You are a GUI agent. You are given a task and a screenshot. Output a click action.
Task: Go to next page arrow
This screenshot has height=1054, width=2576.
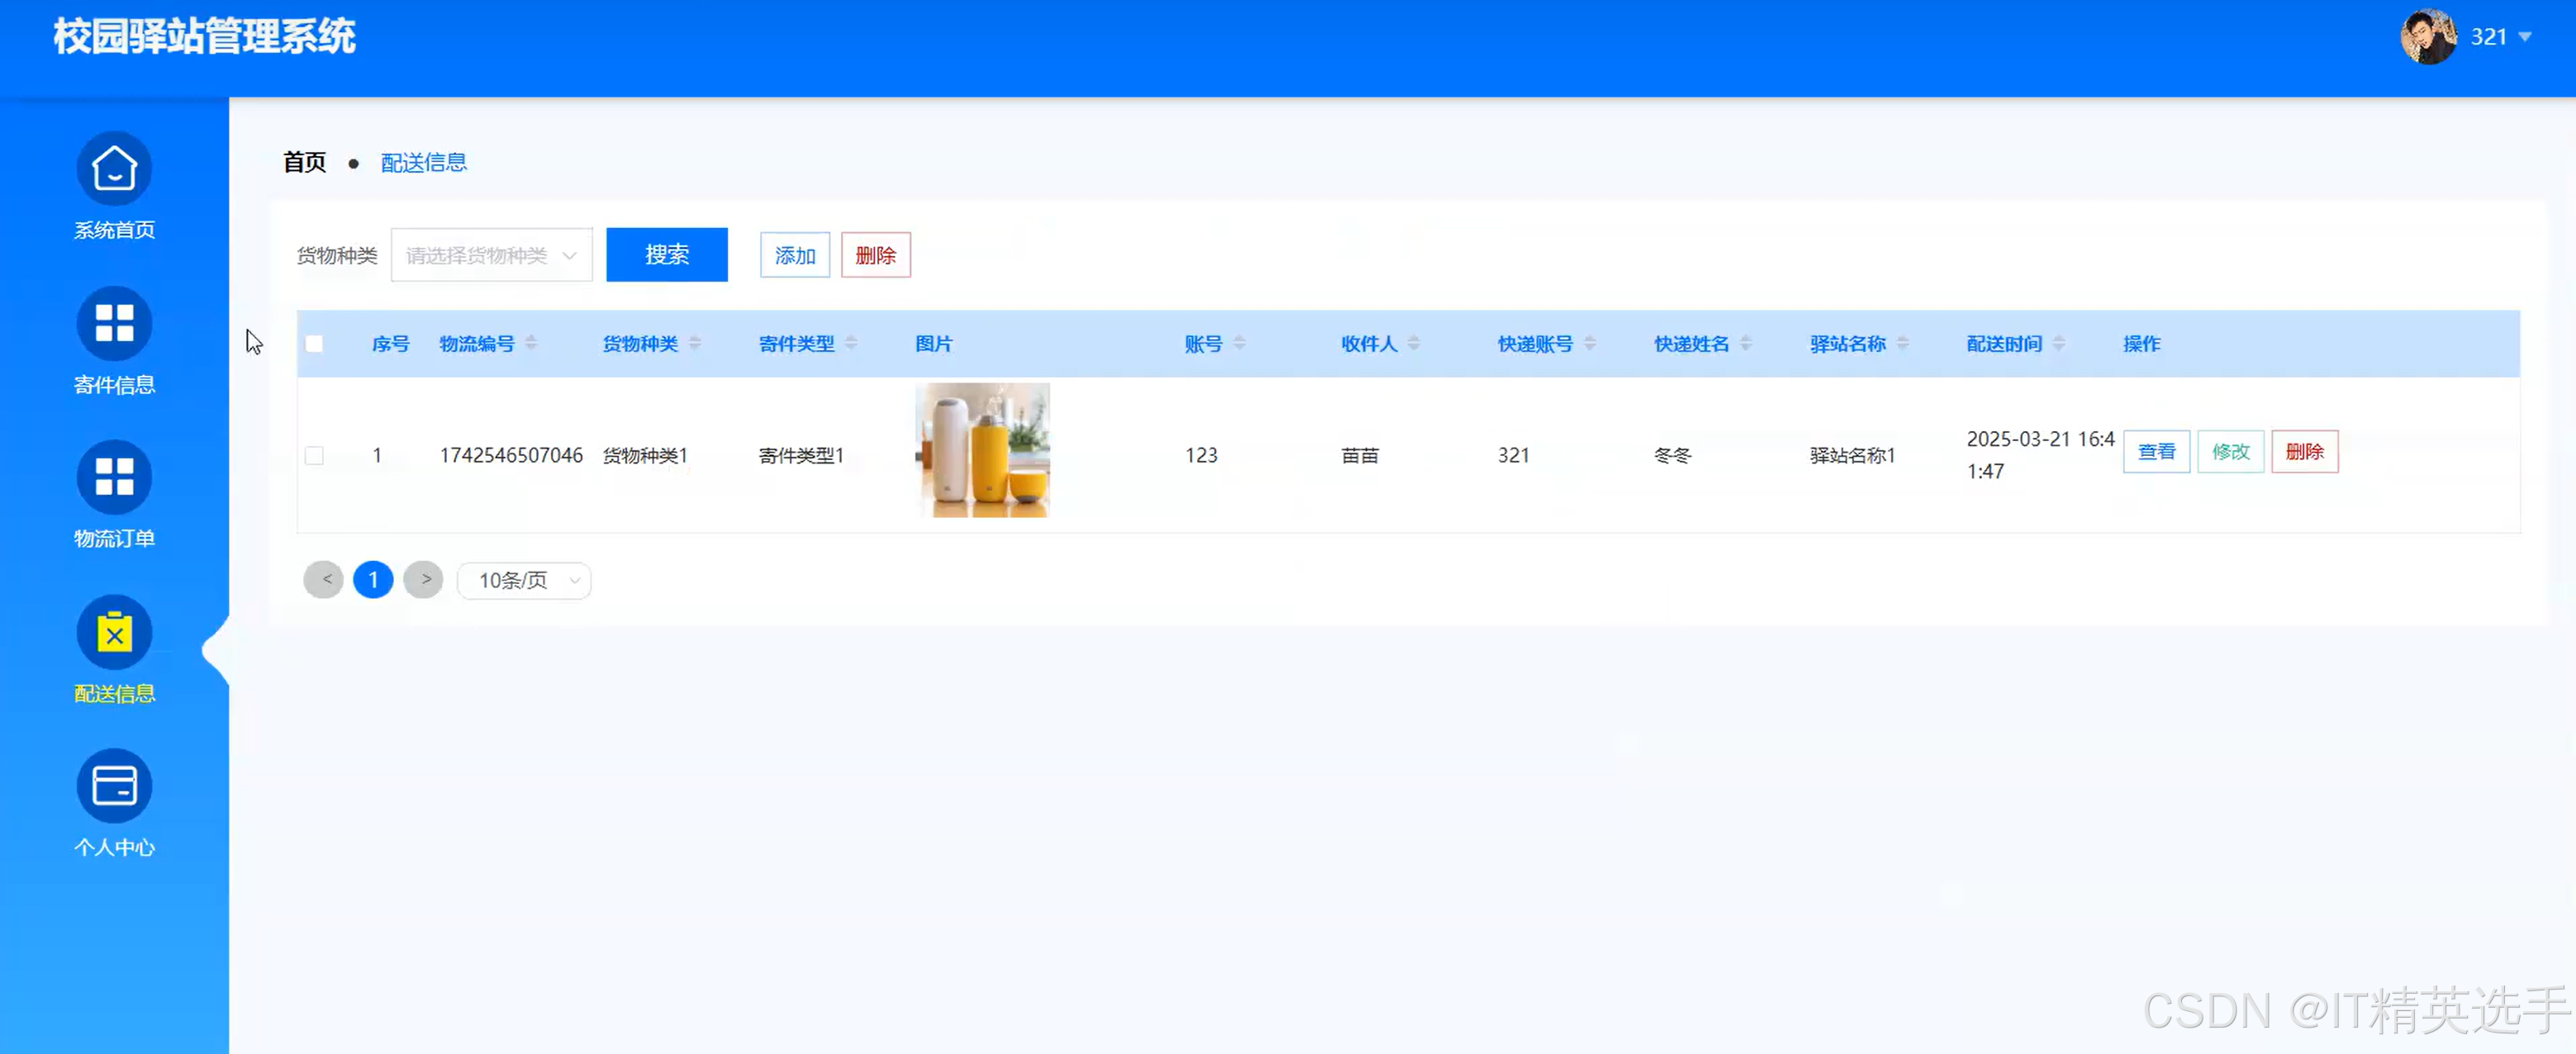click(423, 580)
